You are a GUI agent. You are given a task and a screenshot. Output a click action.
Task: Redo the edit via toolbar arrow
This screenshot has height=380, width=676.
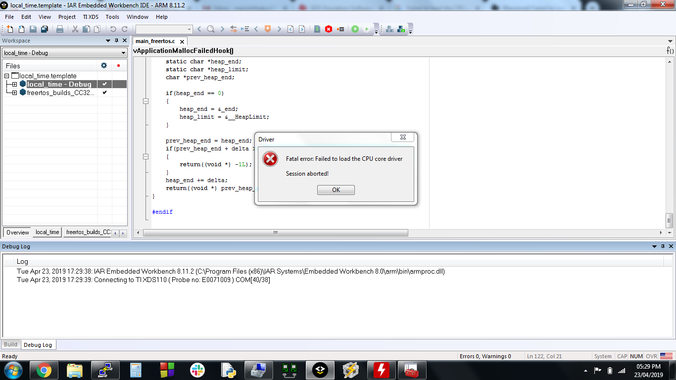(x=125, y=29)
